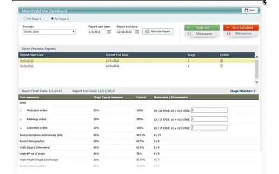
Task: Click the Save button
Action: [250, 10]
